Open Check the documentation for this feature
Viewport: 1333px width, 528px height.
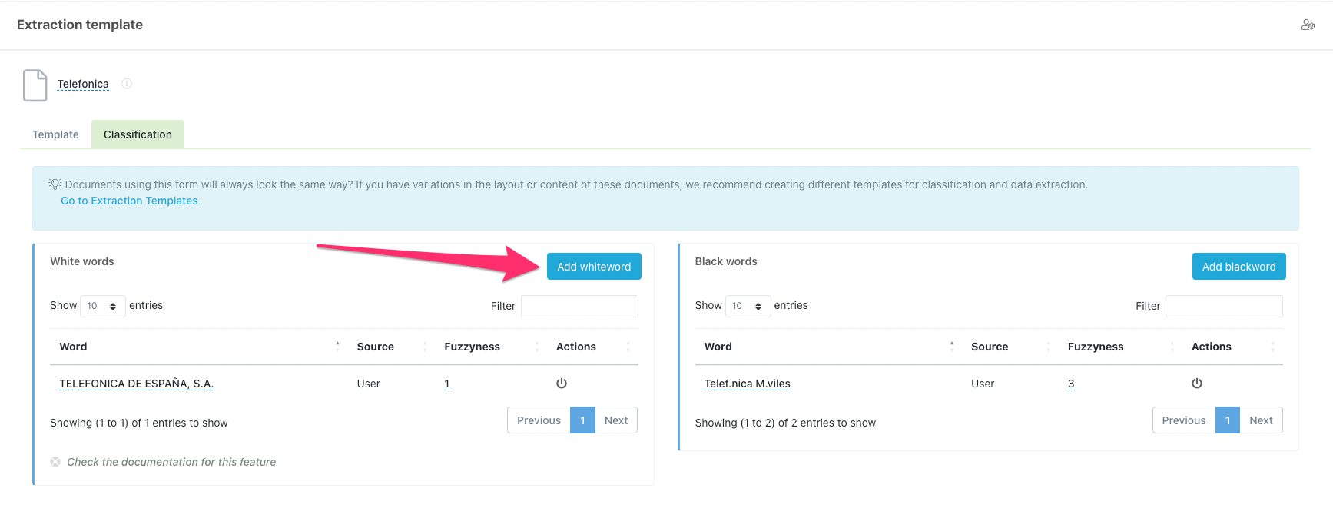tap(171, 462)
